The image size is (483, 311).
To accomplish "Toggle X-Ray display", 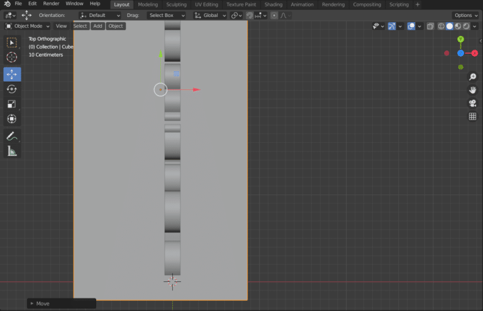I will (430, 26).
